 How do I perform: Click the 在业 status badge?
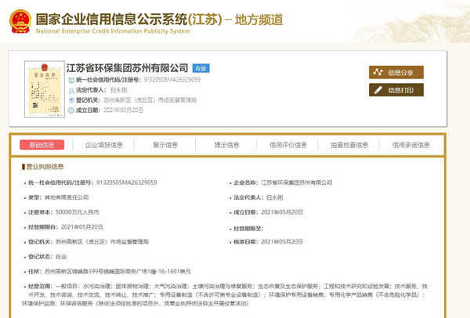click(x=201, y=69)
